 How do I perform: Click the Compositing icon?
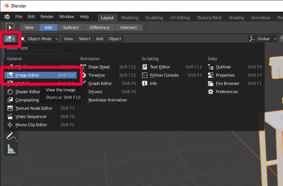[x=10, y=100]
